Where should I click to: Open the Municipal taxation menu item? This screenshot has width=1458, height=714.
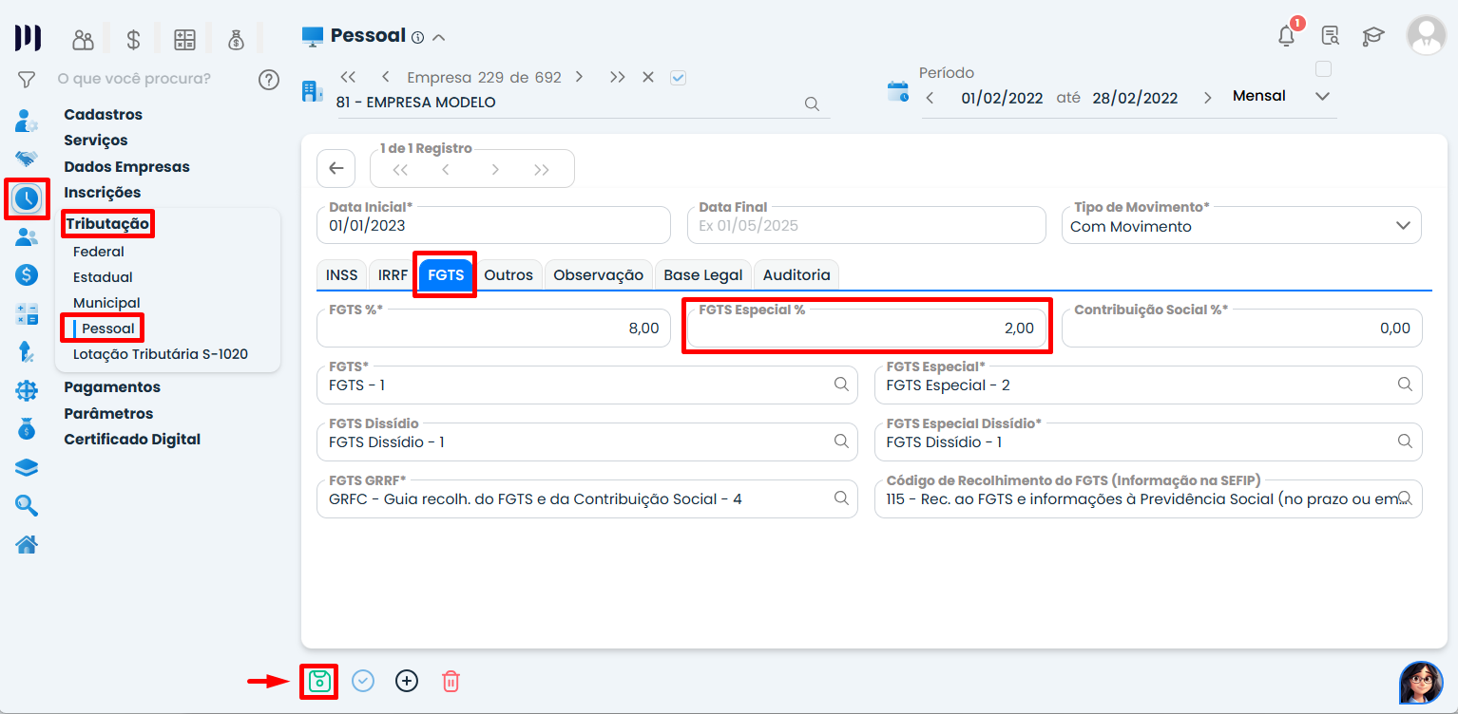[x=106, y=303]
